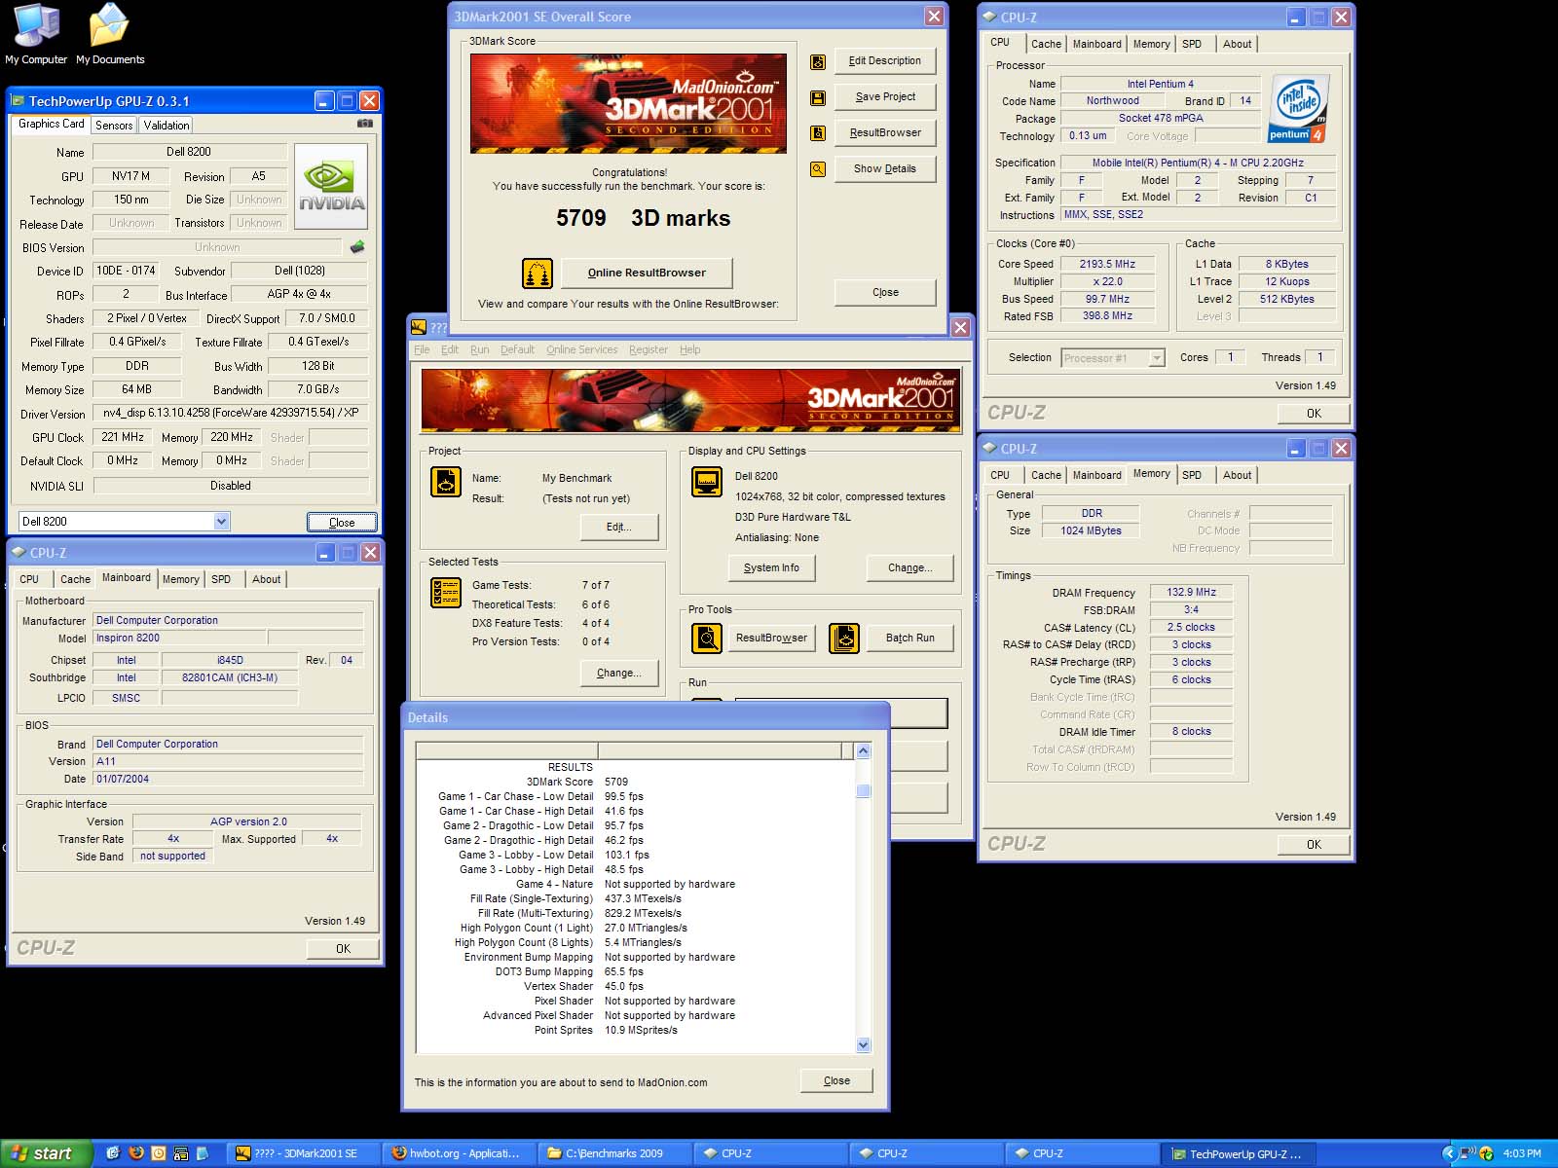Click the 3DMark icon on its taskbar button
This screenshot has height=1168, width=1558.
pos(243,1153)
